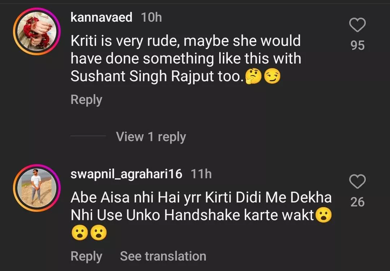390x271 pixels.
Task: Open swapnil_agrahari16's profile picture
Action: (36, 188)
